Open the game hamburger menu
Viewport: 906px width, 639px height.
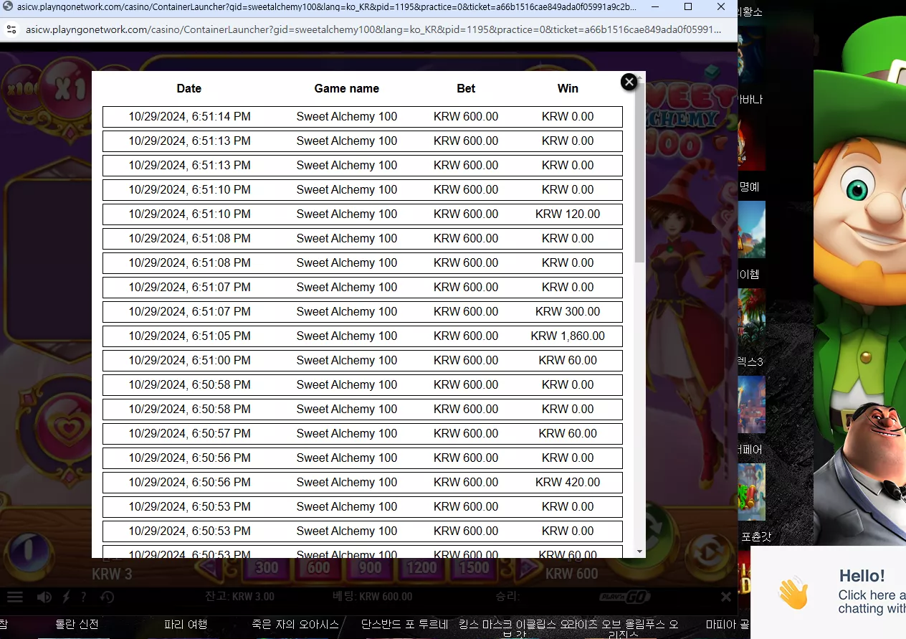pos(15,597)
